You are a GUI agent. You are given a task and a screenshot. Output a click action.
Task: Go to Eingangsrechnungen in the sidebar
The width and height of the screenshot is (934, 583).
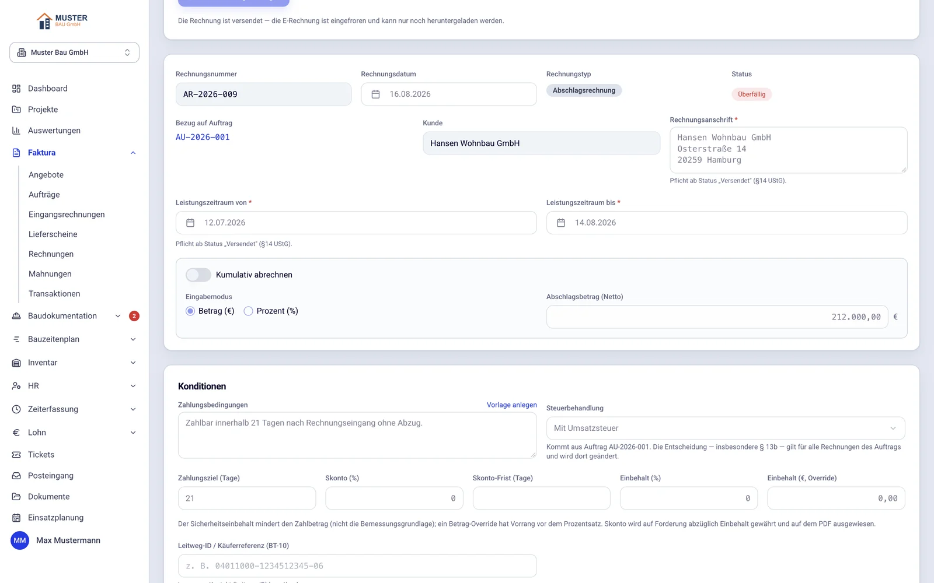[x=67, y=215]
